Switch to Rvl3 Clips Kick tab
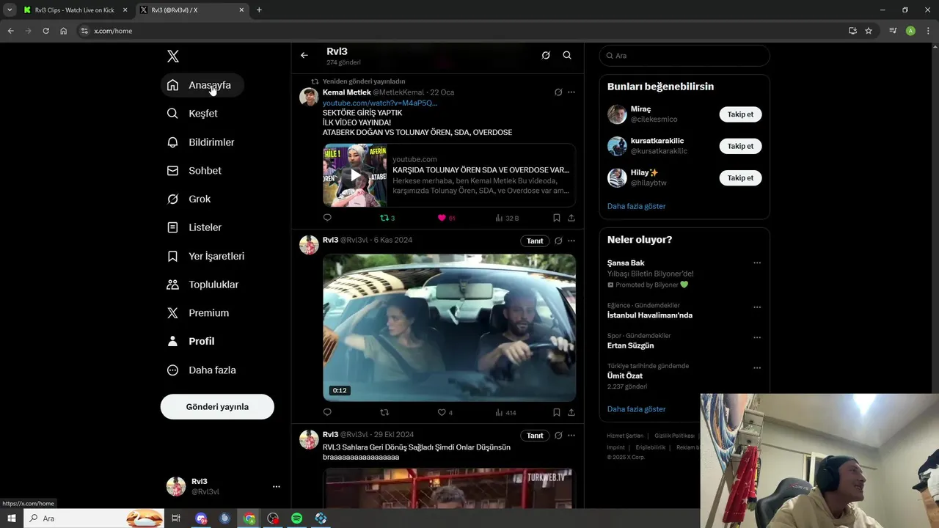Viewport: 939px width, 528px height. pos(73,10)
